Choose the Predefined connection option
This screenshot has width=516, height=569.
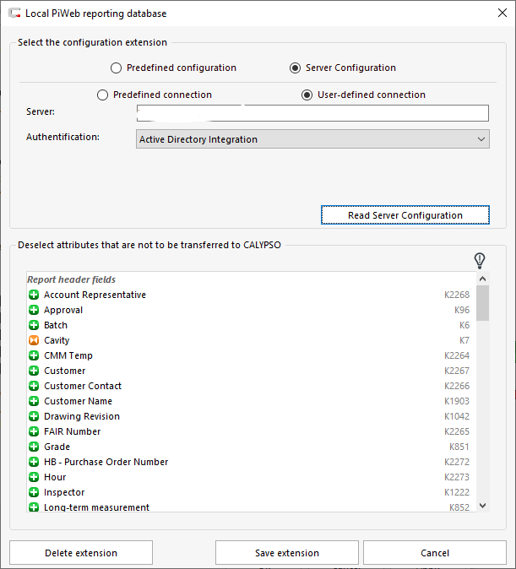[103, 95]
